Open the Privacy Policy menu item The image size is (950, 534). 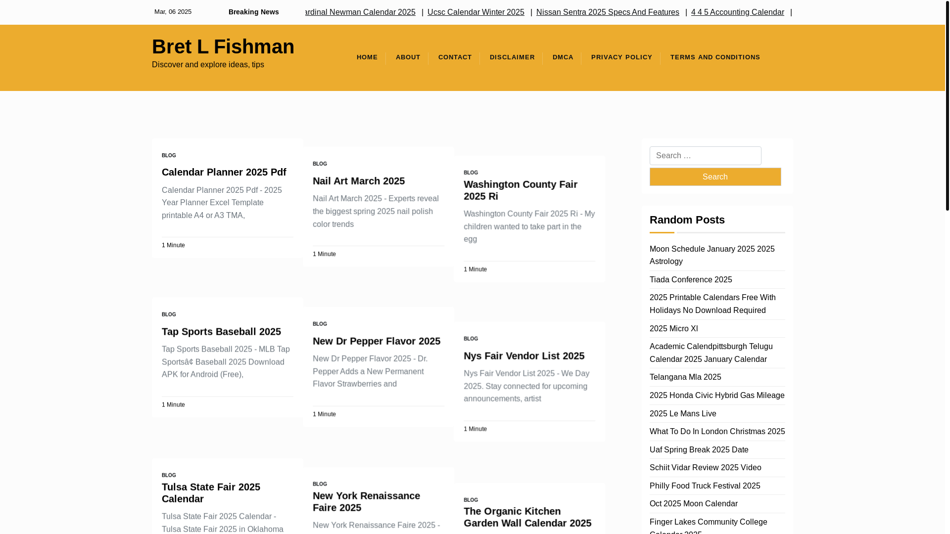[x=621, y=57]
